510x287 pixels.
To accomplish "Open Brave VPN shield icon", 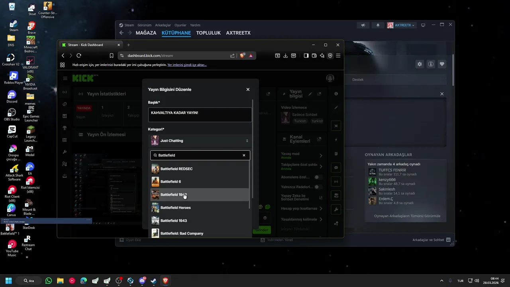I will 330,55.
